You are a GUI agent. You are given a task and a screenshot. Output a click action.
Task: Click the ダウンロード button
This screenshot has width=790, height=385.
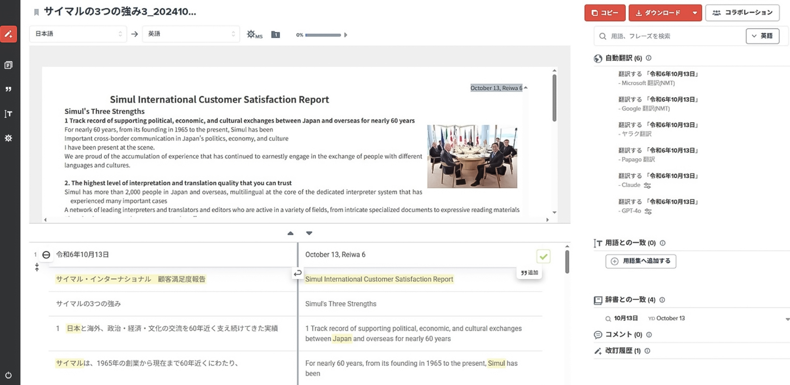(x=658, y=13)
